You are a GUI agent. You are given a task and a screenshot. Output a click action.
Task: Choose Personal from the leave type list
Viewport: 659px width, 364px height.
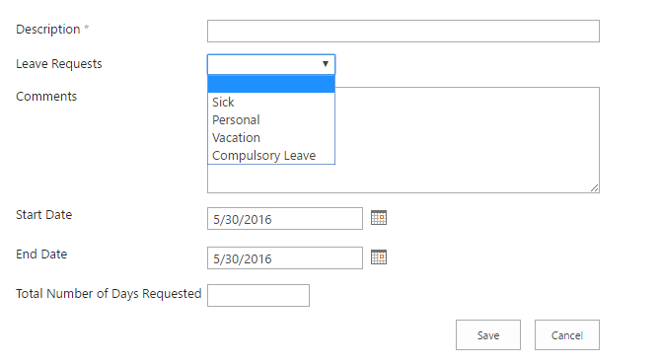pos(271,119)
